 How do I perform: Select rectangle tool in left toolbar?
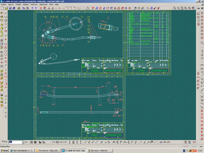point(6,17)
